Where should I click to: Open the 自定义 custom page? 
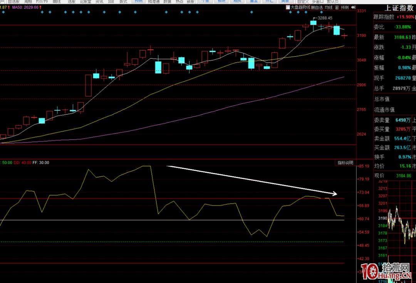[303, 2]
